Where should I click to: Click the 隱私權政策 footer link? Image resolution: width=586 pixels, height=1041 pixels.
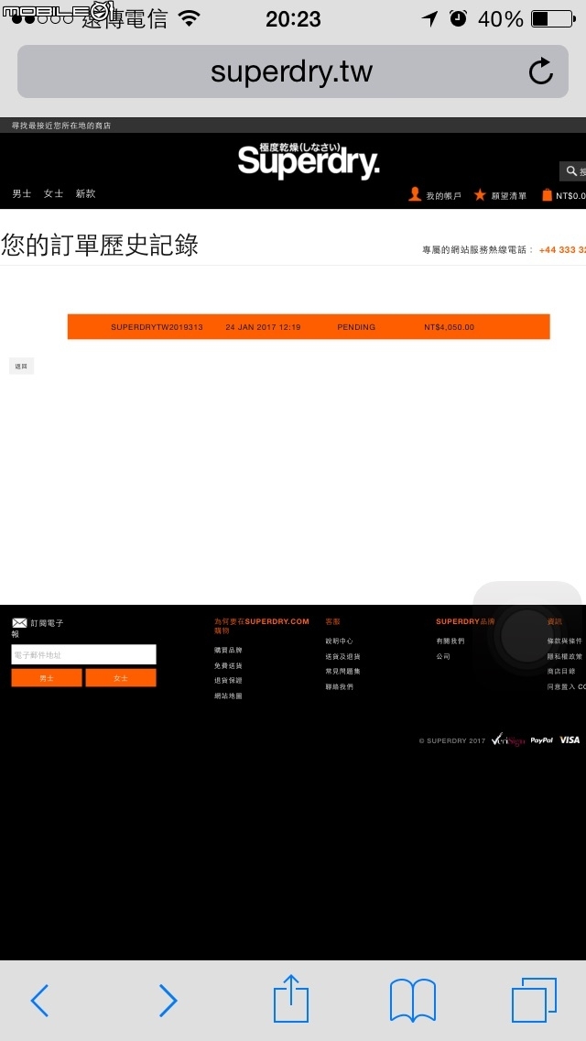565,657
